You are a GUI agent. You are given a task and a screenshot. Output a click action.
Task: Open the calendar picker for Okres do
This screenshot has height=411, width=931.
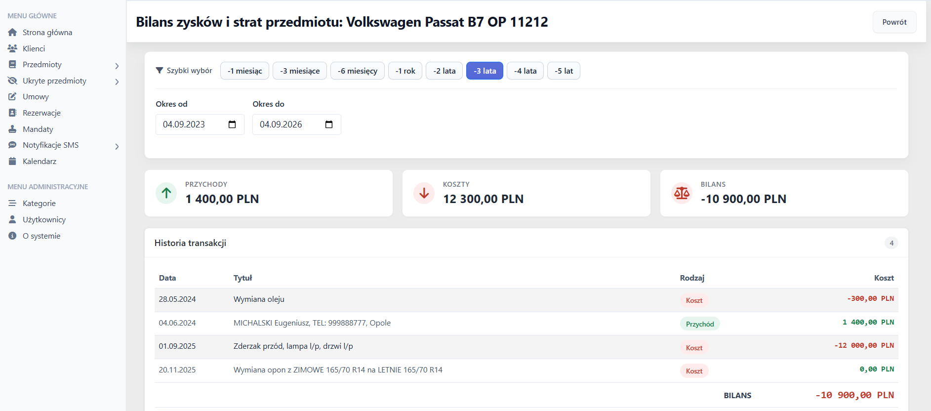coord(329,124)
